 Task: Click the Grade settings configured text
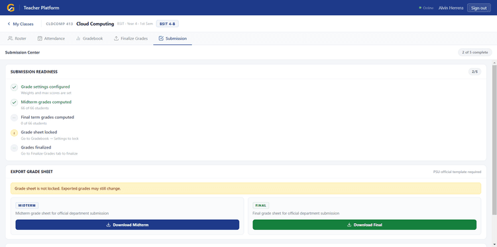45,87
